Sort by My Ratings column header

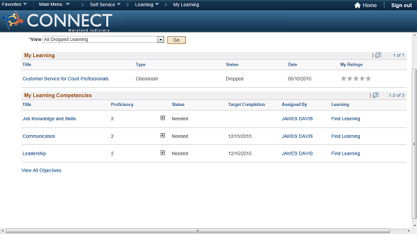[x=351, y=64]
